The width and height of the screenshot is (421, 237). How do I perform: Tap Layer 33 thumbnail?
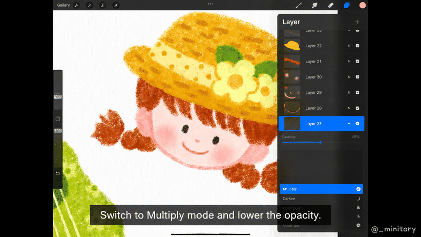point(292,124)
